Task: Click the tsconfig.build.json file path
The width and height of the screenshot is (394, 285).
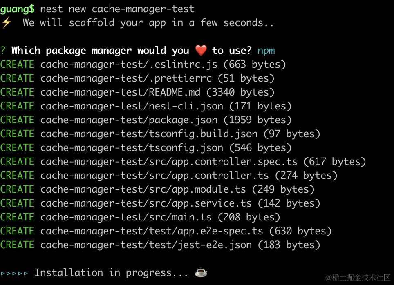Action: [x=149, y=134]
